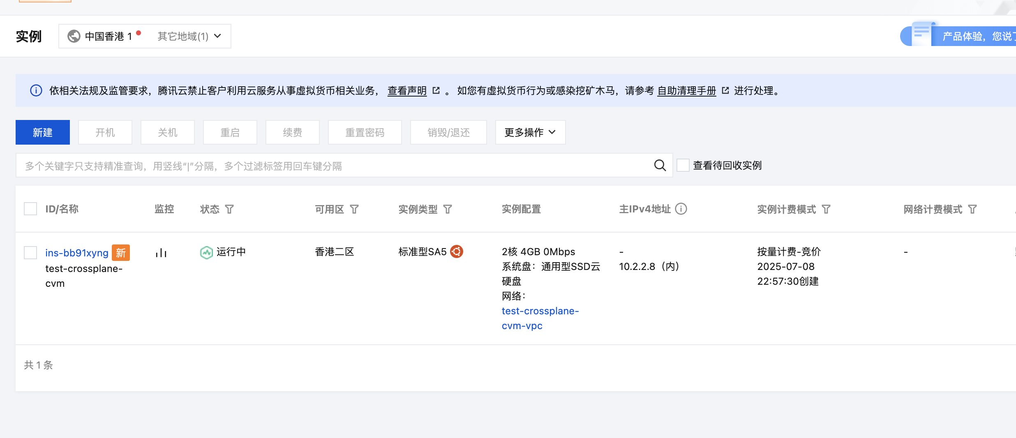Viewport: 1016px width, 438px height.
Task: Click the filter icon on 网络计费模式 column
Action: point(972,209)
